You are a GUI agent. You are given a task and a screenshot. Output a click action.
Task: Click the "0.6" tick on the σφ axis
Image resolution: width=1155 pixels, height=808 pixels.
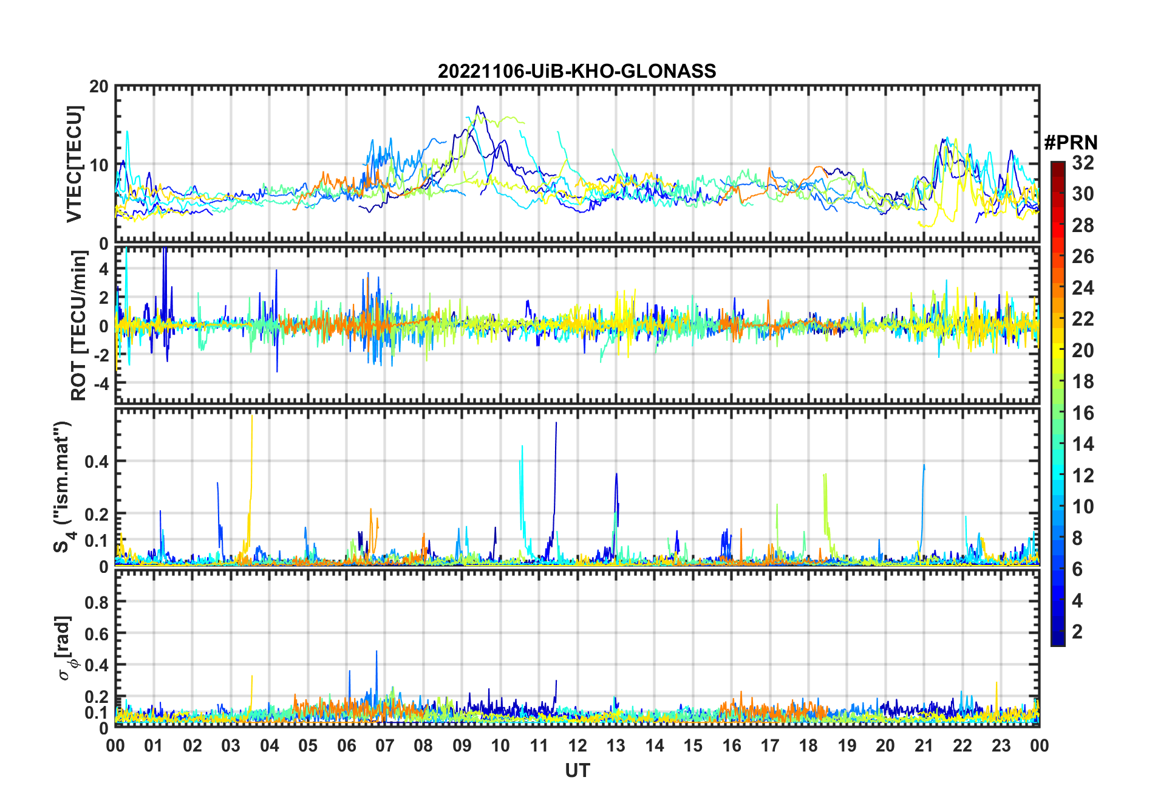[x=97, y=634]
